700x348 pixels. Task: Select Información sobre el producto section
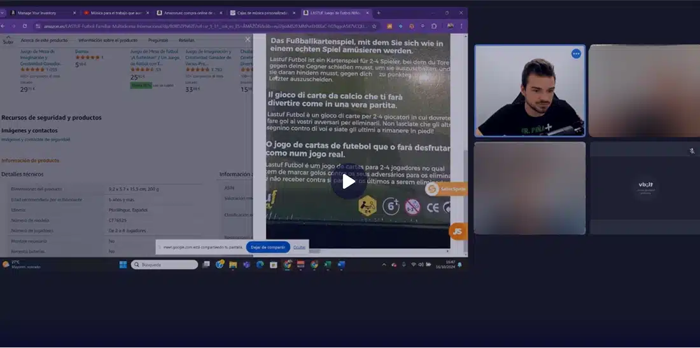(108, 40)
